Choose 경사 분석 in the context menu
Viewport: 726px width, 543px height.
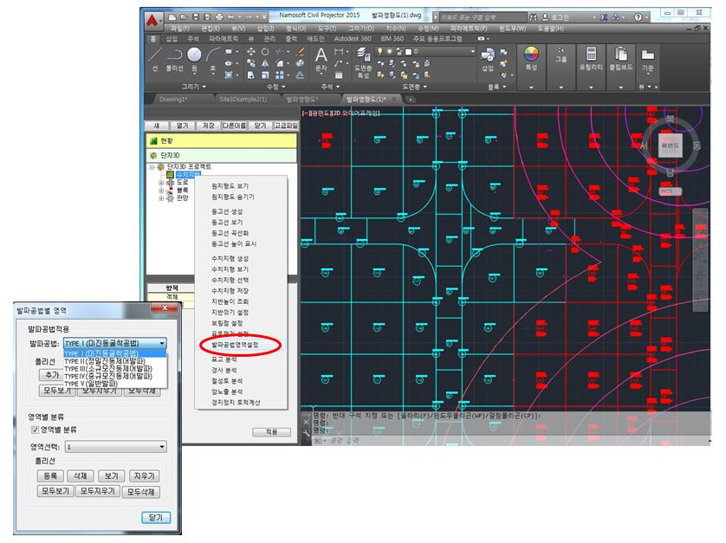(x=224, y=371)
